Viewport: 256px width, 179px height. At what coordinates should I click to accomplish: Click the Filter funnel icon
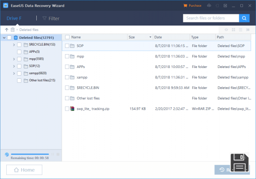[x=44, y=18]
